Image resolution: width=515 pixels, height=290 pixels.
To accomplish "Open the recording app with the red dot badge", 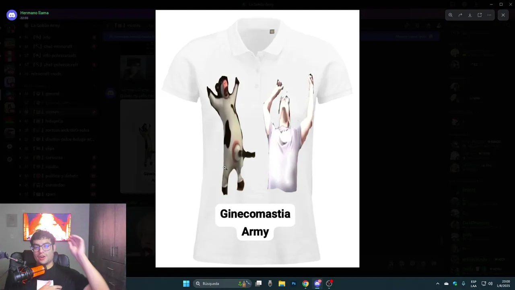I will point(329,284).
